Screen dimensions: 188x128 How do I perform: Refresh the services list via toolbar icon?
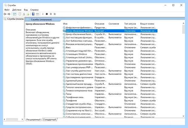24,14
